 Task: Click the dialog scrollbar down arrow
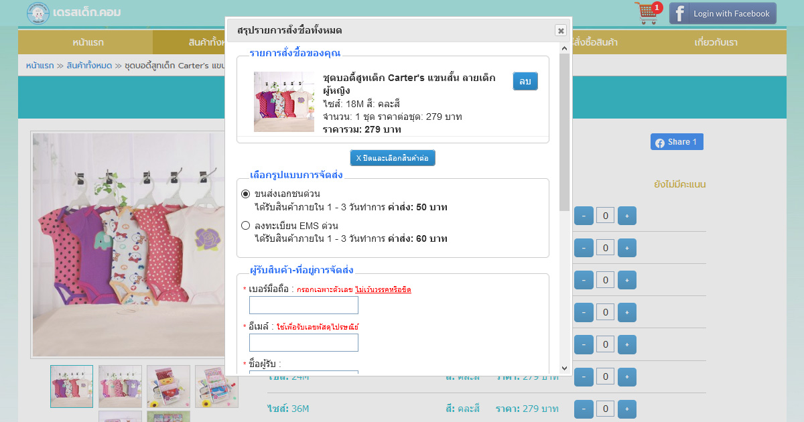pos(564,368)
